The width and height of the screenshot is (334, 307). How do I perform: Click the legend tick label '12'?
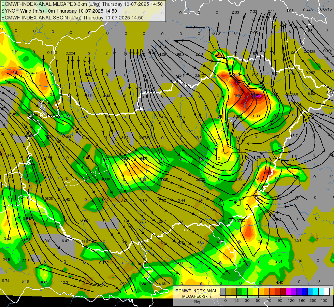click(236, 301)
